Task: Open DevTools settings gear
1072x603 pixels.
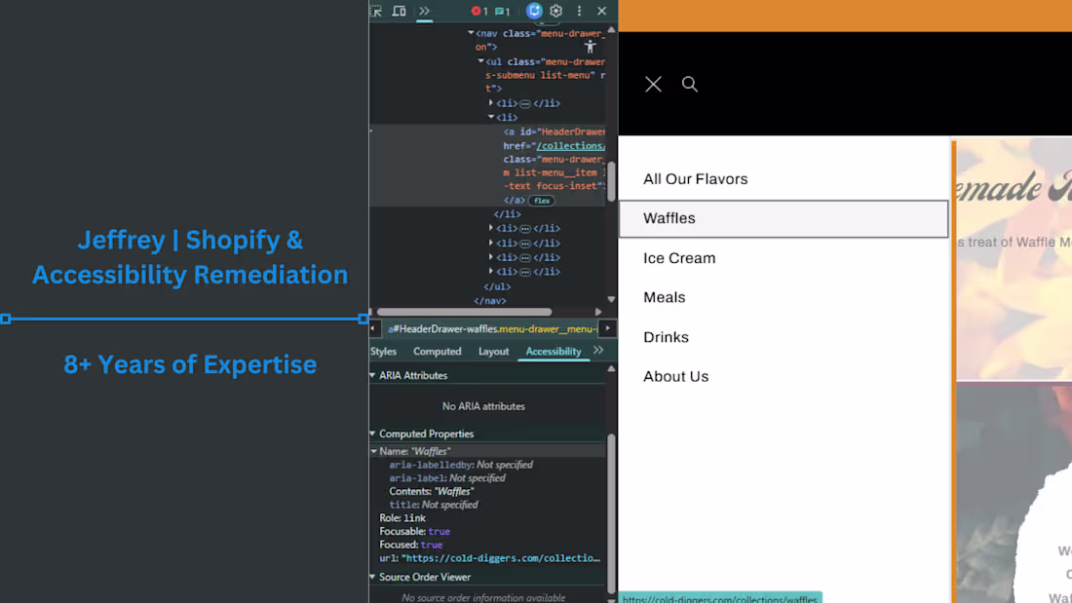Action: pyautogui.click(x=555, y=11)
